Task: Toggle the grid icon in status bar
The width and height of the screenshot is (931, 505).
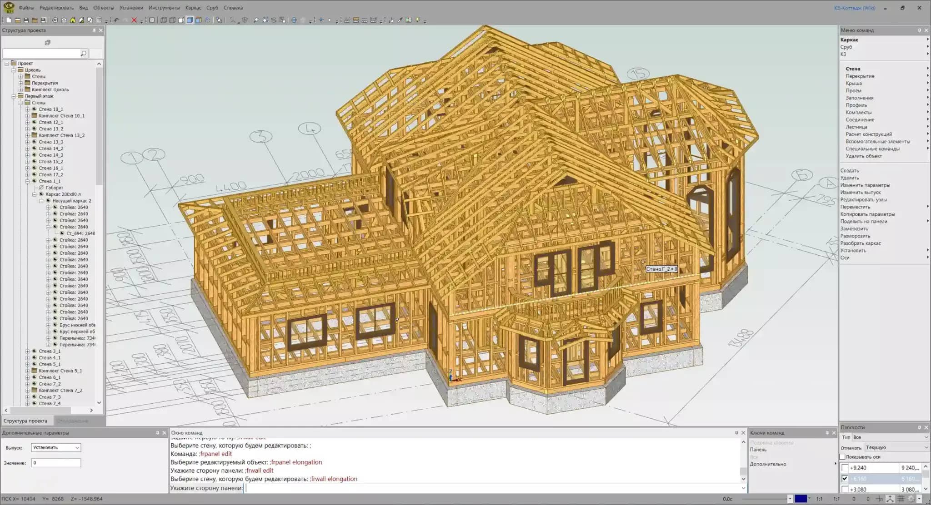Action: tap(901, 499)
